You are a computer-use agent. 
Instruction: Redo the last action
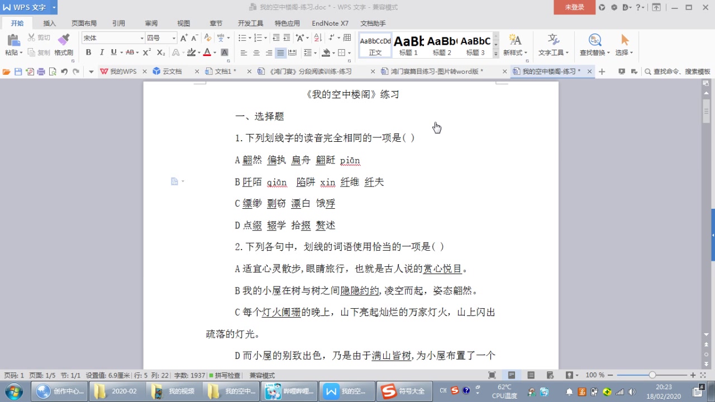(76, 71)
